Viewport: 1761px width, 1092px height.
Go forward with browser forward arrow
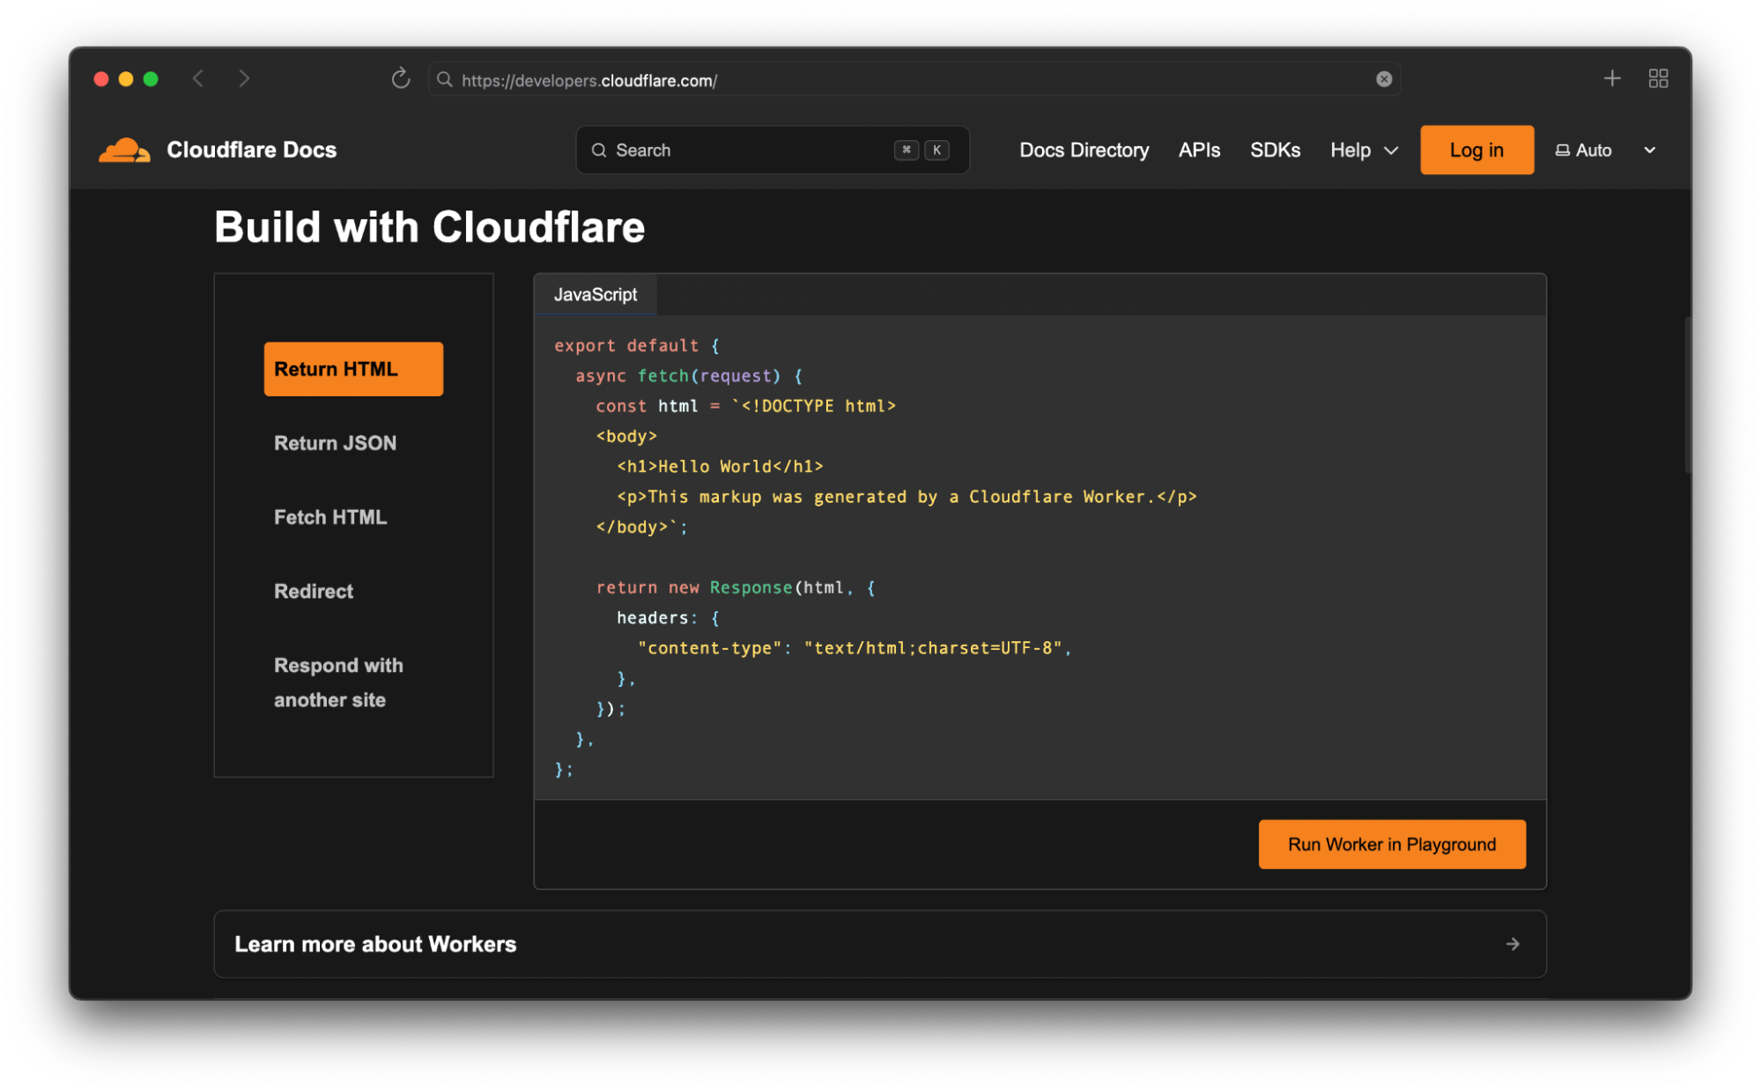coord(244,79)
